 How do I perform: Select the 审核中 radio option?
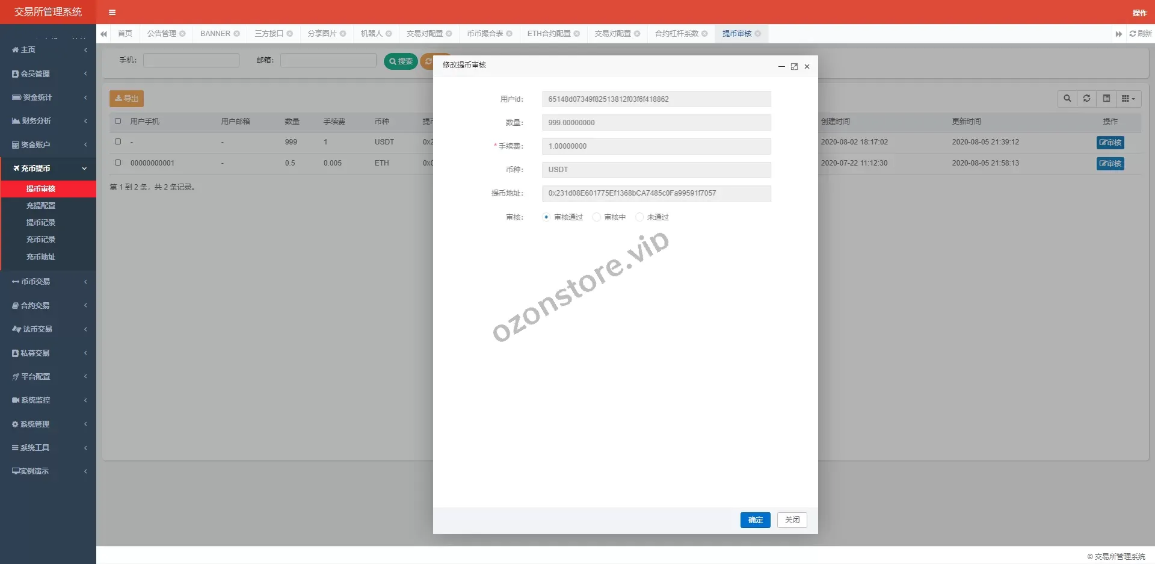pos(597,217)
